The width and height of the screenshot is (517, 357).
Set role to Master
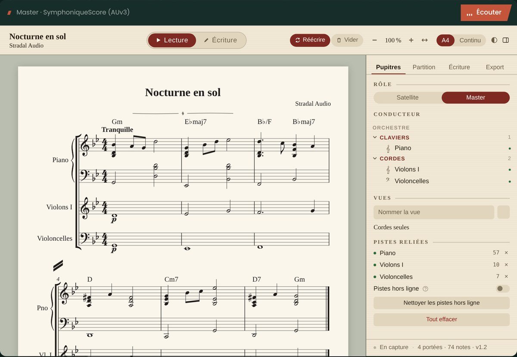(476, 97)
